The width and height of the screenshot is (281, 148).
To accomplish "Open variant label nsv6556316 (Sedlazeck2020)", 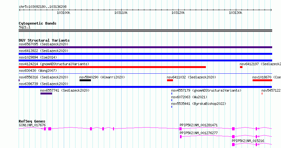I will point(44,77).
